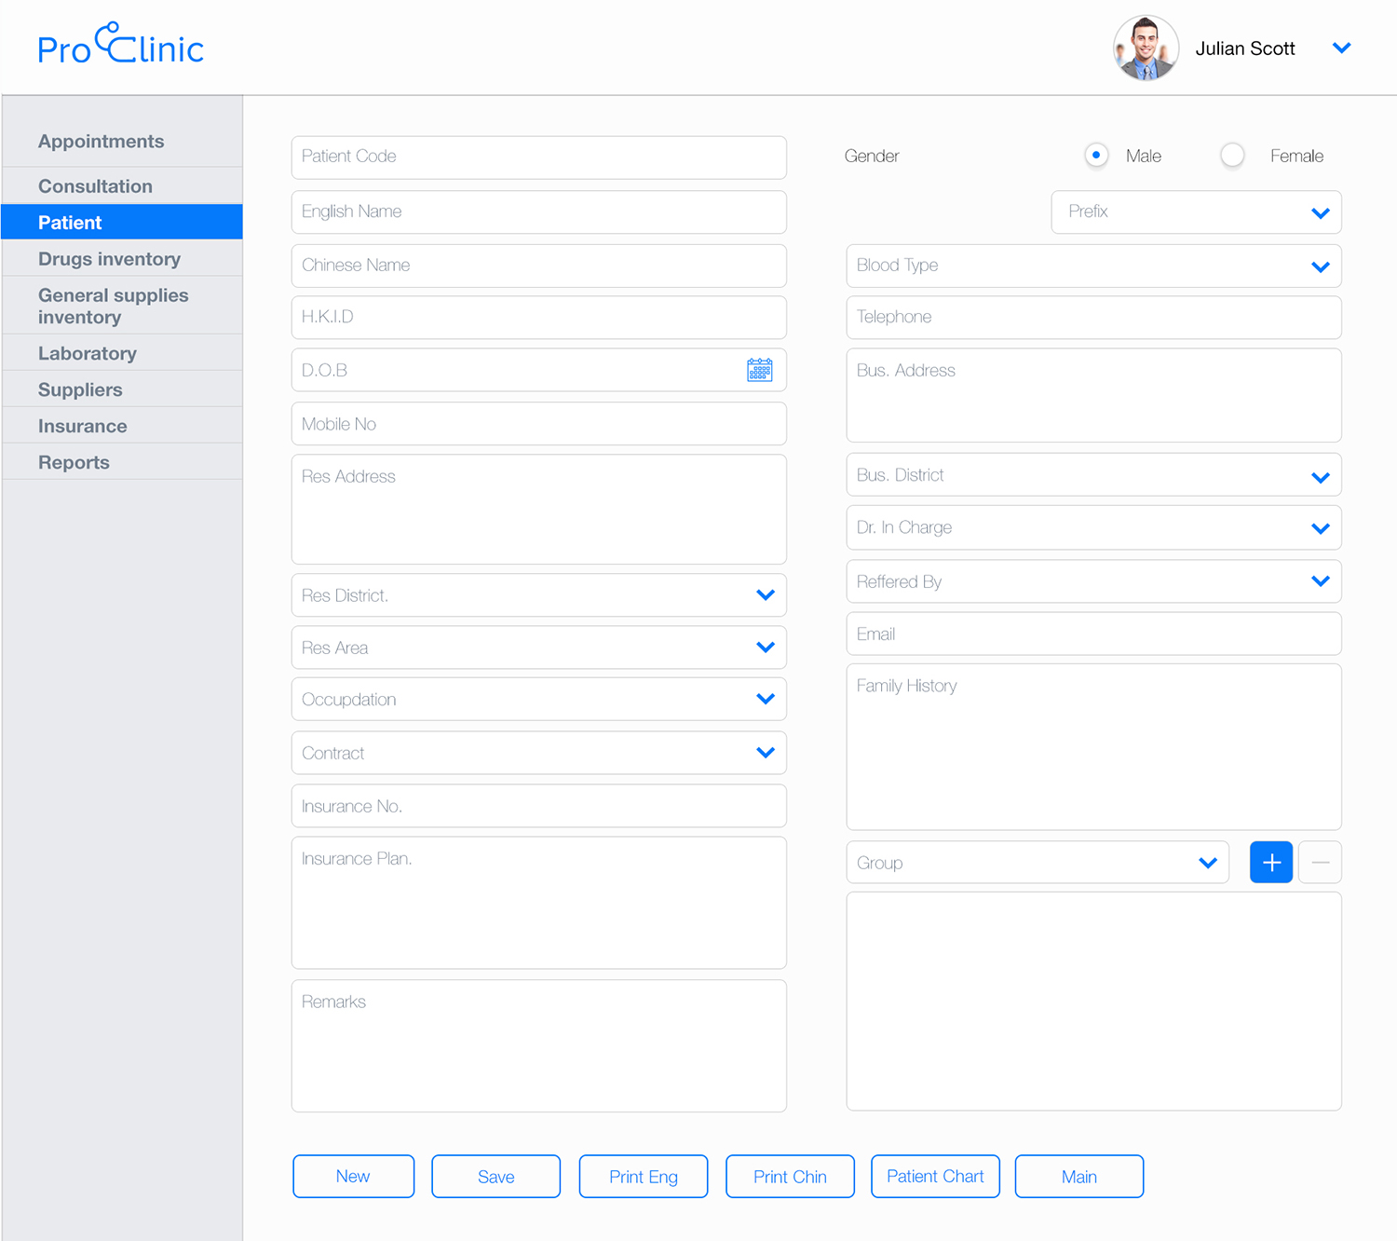
Task: Click into the H.K.I.D field
Action: point(538,318)
